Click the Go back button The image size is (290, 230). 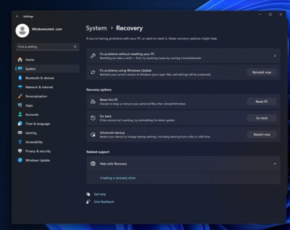pos(261,118)
